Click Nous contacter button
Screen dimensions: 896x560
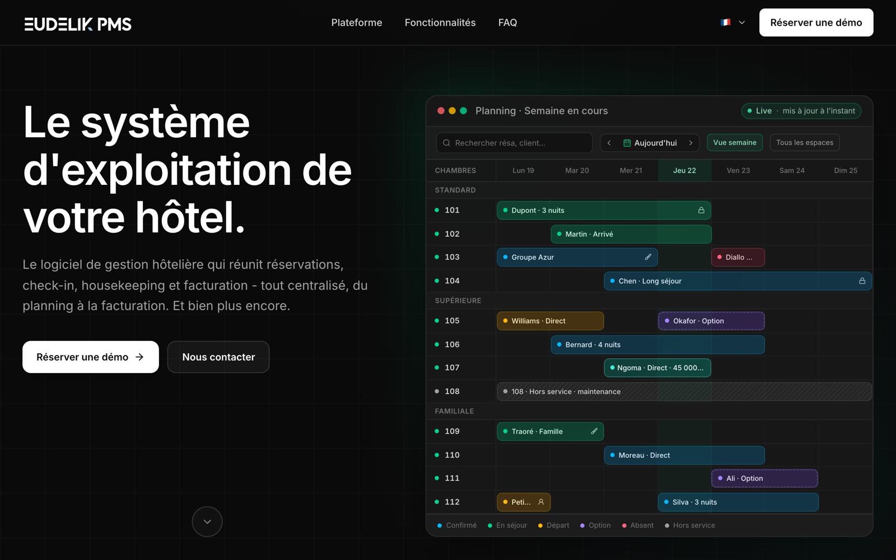218,357
